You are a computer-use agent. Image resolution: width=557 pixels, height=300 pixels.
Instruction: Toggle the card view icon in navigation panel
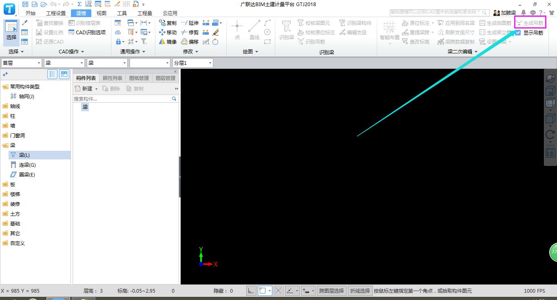pos(64,74)
